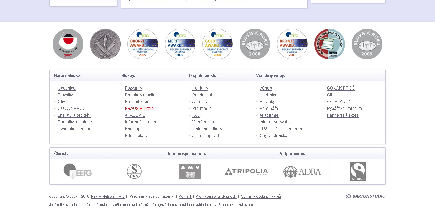Click the ADRA logo under Podporujeme
435x217 pixels.
302,172
